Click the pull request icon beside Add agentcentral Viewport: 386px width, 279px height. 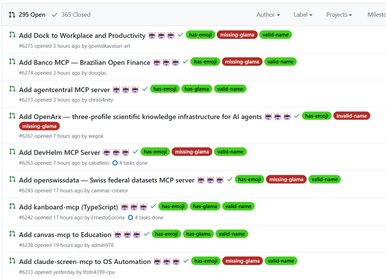tap(12, 89)
